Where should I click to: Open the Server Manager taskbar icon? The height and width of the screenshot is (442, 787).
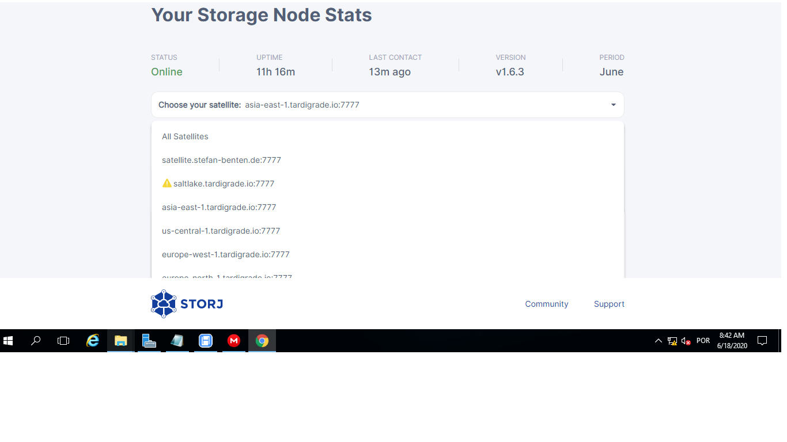pyautogui.click(x=149, y=341)
